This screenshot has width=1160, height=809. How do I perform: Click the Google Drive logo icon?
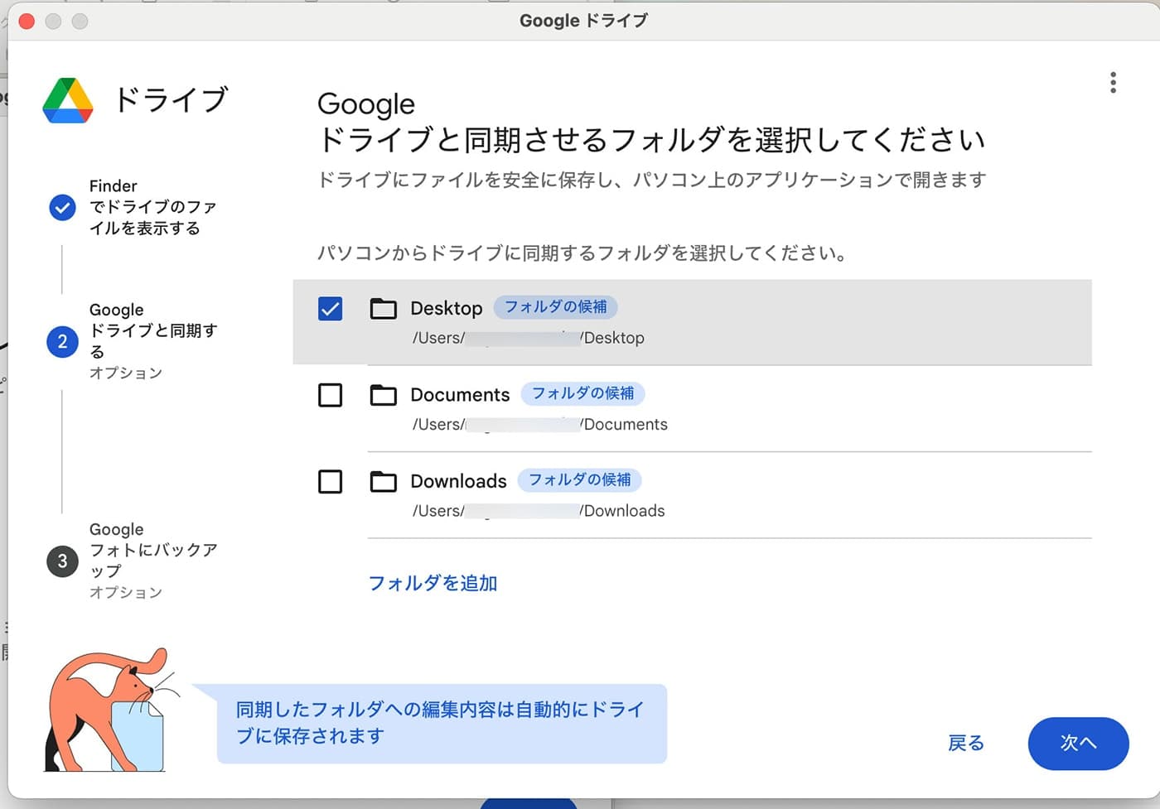68,100
